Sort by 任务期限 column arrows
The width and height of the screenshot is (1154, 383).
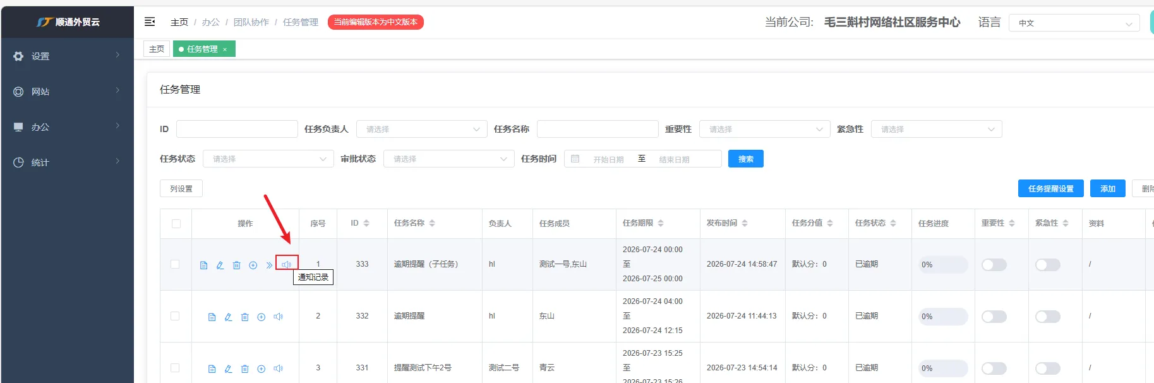pyautogui.click(x=661, y=223)
